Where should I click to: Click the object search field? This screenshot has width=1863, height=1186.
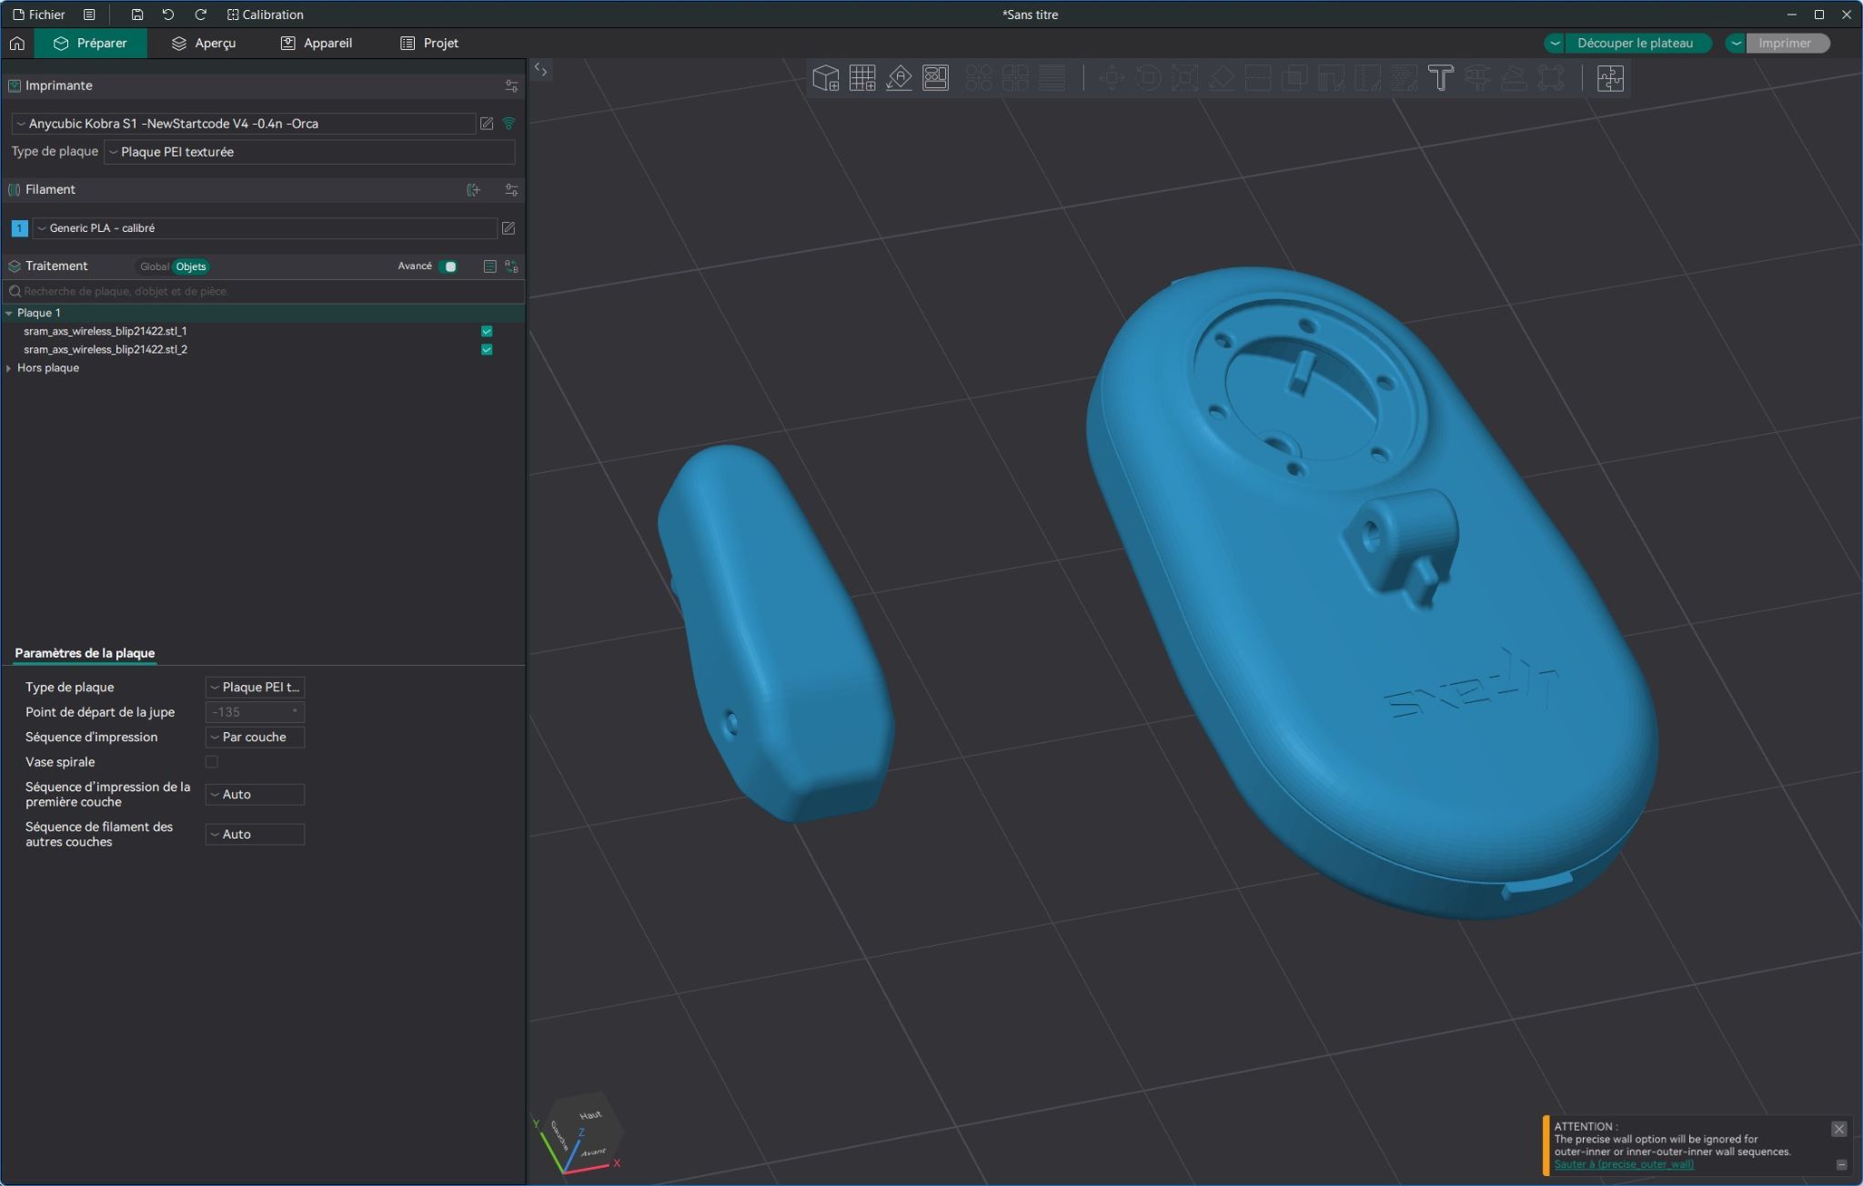point(264,291)
